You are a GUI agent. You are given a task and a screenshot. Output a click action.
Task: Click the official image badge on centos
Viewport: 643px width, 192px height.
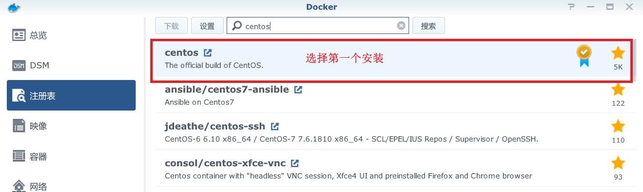(x=584, y=56)
